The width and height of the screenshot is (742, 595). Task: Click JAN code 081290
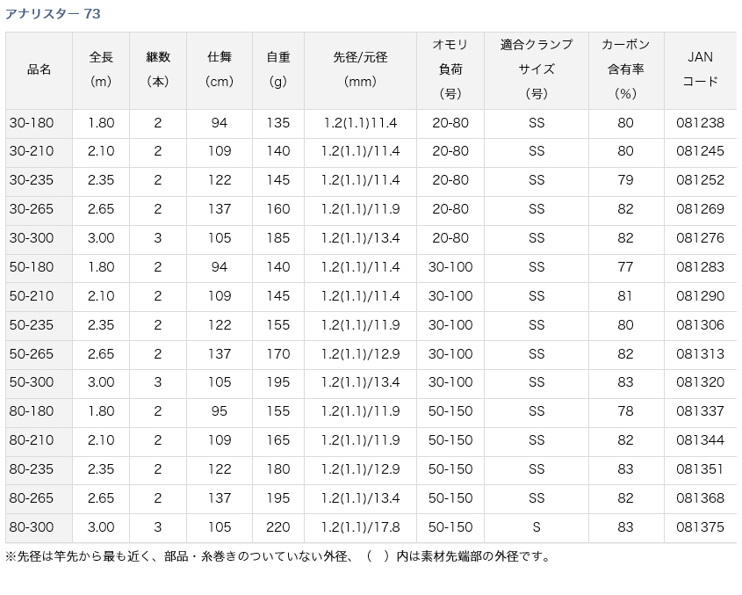click(x=701, y=296)
